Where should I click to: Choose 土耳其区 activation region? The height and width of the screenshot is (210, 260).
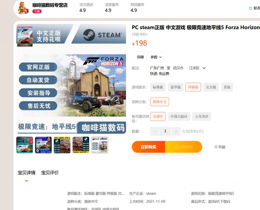[x=202, y=116]
